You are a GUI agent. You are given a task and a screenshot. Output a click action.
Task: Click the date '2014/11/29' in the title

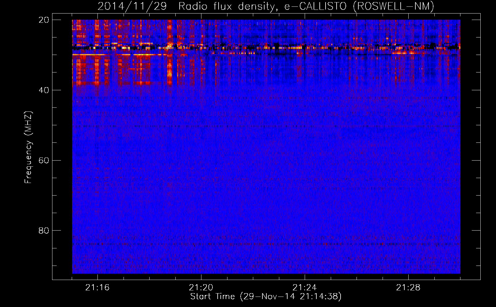(132, 6)
